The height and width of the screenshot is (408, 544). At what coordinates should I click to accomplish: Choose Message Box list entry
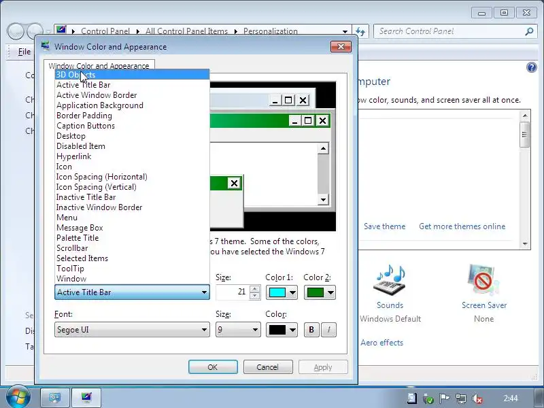pyautogui.click(x=132, y=228)
